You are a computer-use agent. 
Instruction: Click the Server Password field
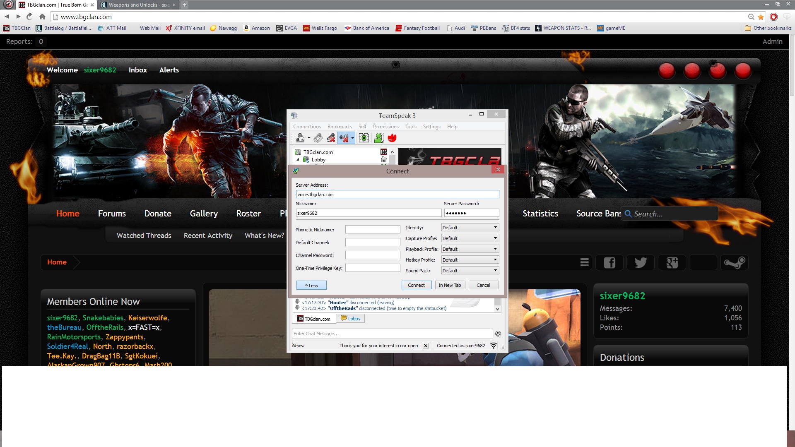coord(472,213)
